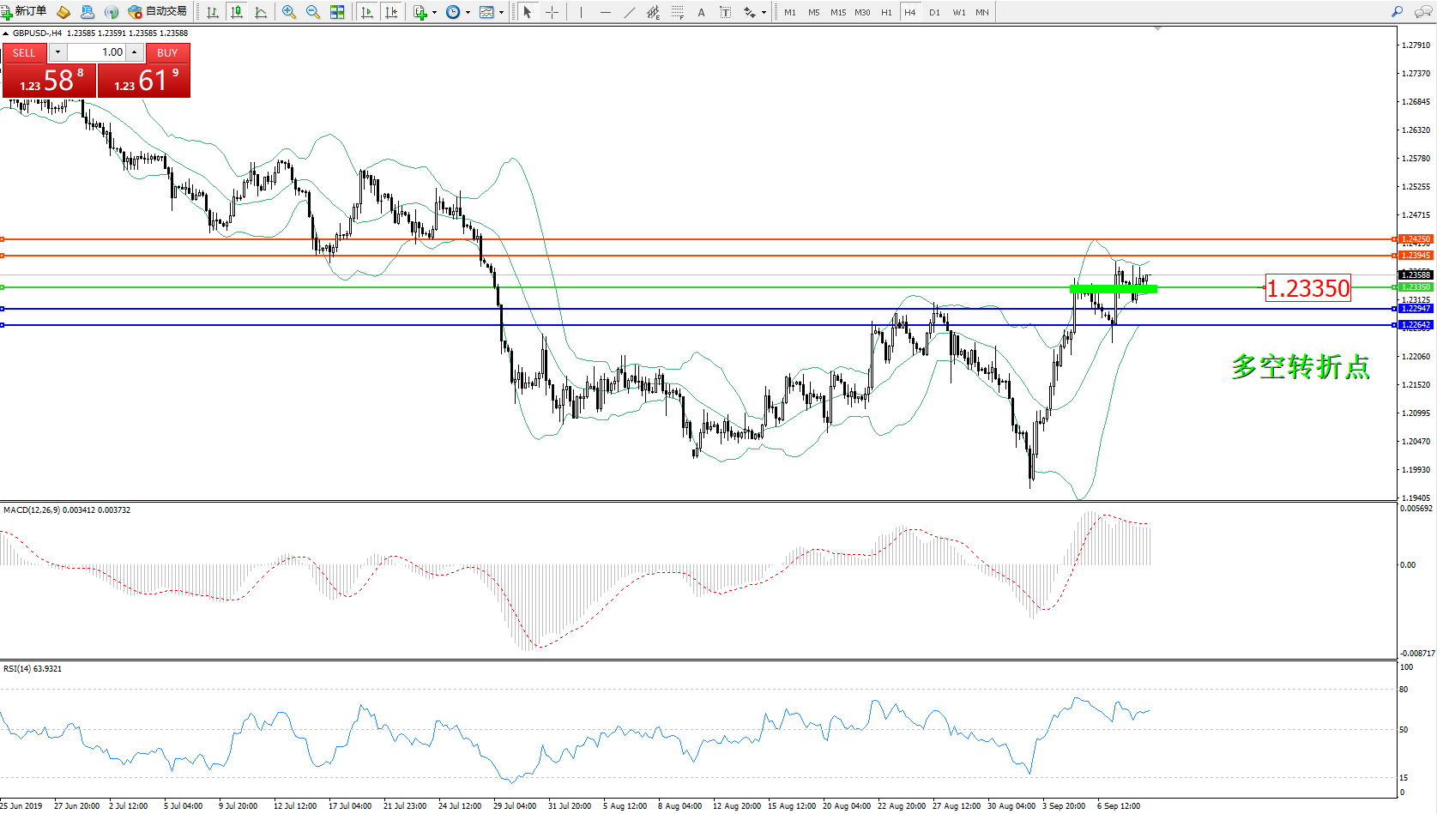The width and height of the screenshot is (1437, 814).
Task: Toggle the chart shift button
Action: pos(391,12)
